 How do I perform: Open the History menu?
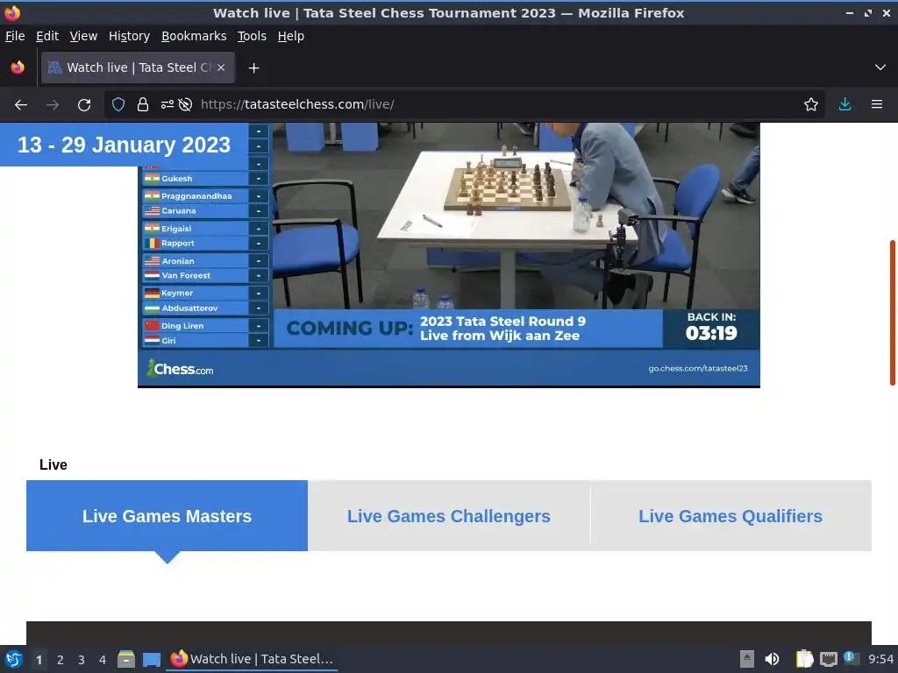click(130, 36)
